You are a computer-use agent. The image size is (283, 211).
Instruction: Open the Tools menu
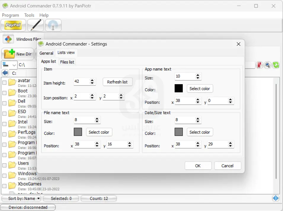click(29, 15)
